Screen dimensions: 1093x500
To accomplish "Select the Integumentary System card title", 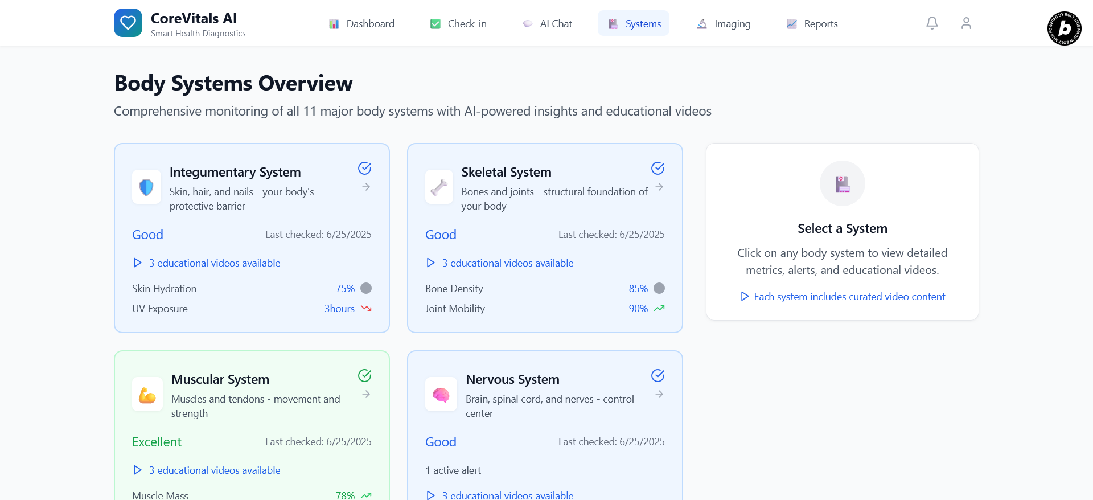I will [235, 172].
